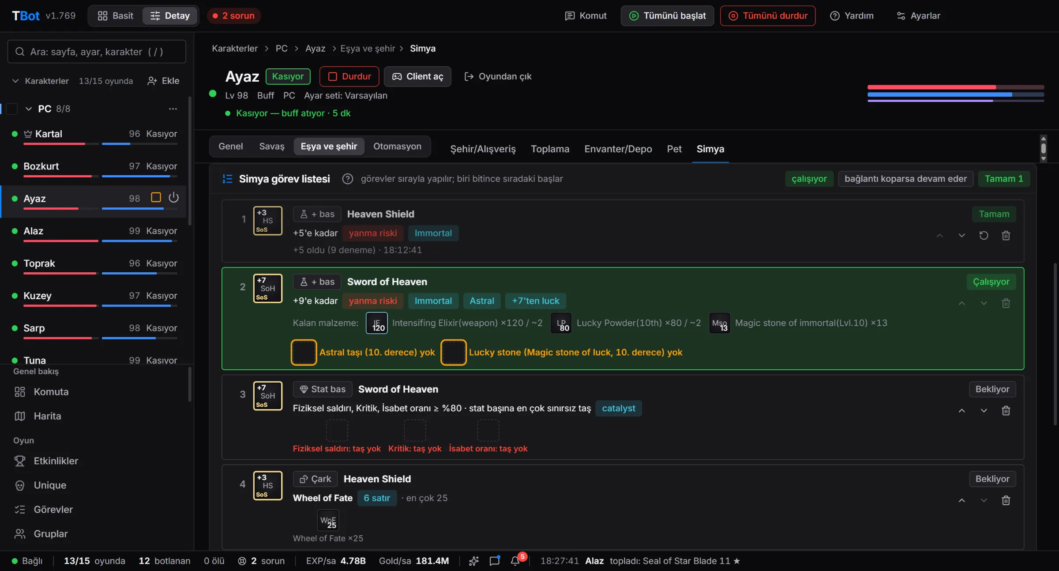1059x571 pixels.
Task: Open the chat bubble icon in status bar
Action: (495, 561)
